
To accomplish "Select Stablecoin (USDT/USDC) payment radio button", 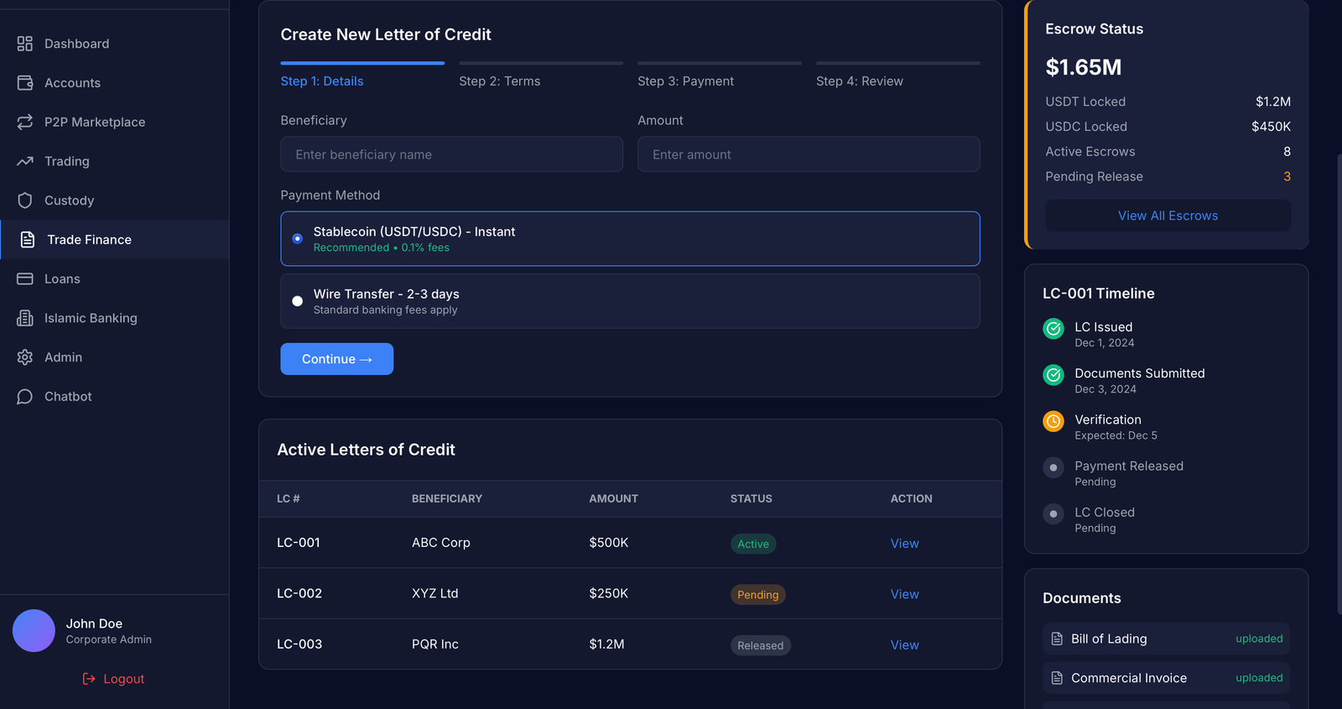I will click(297, 239).
